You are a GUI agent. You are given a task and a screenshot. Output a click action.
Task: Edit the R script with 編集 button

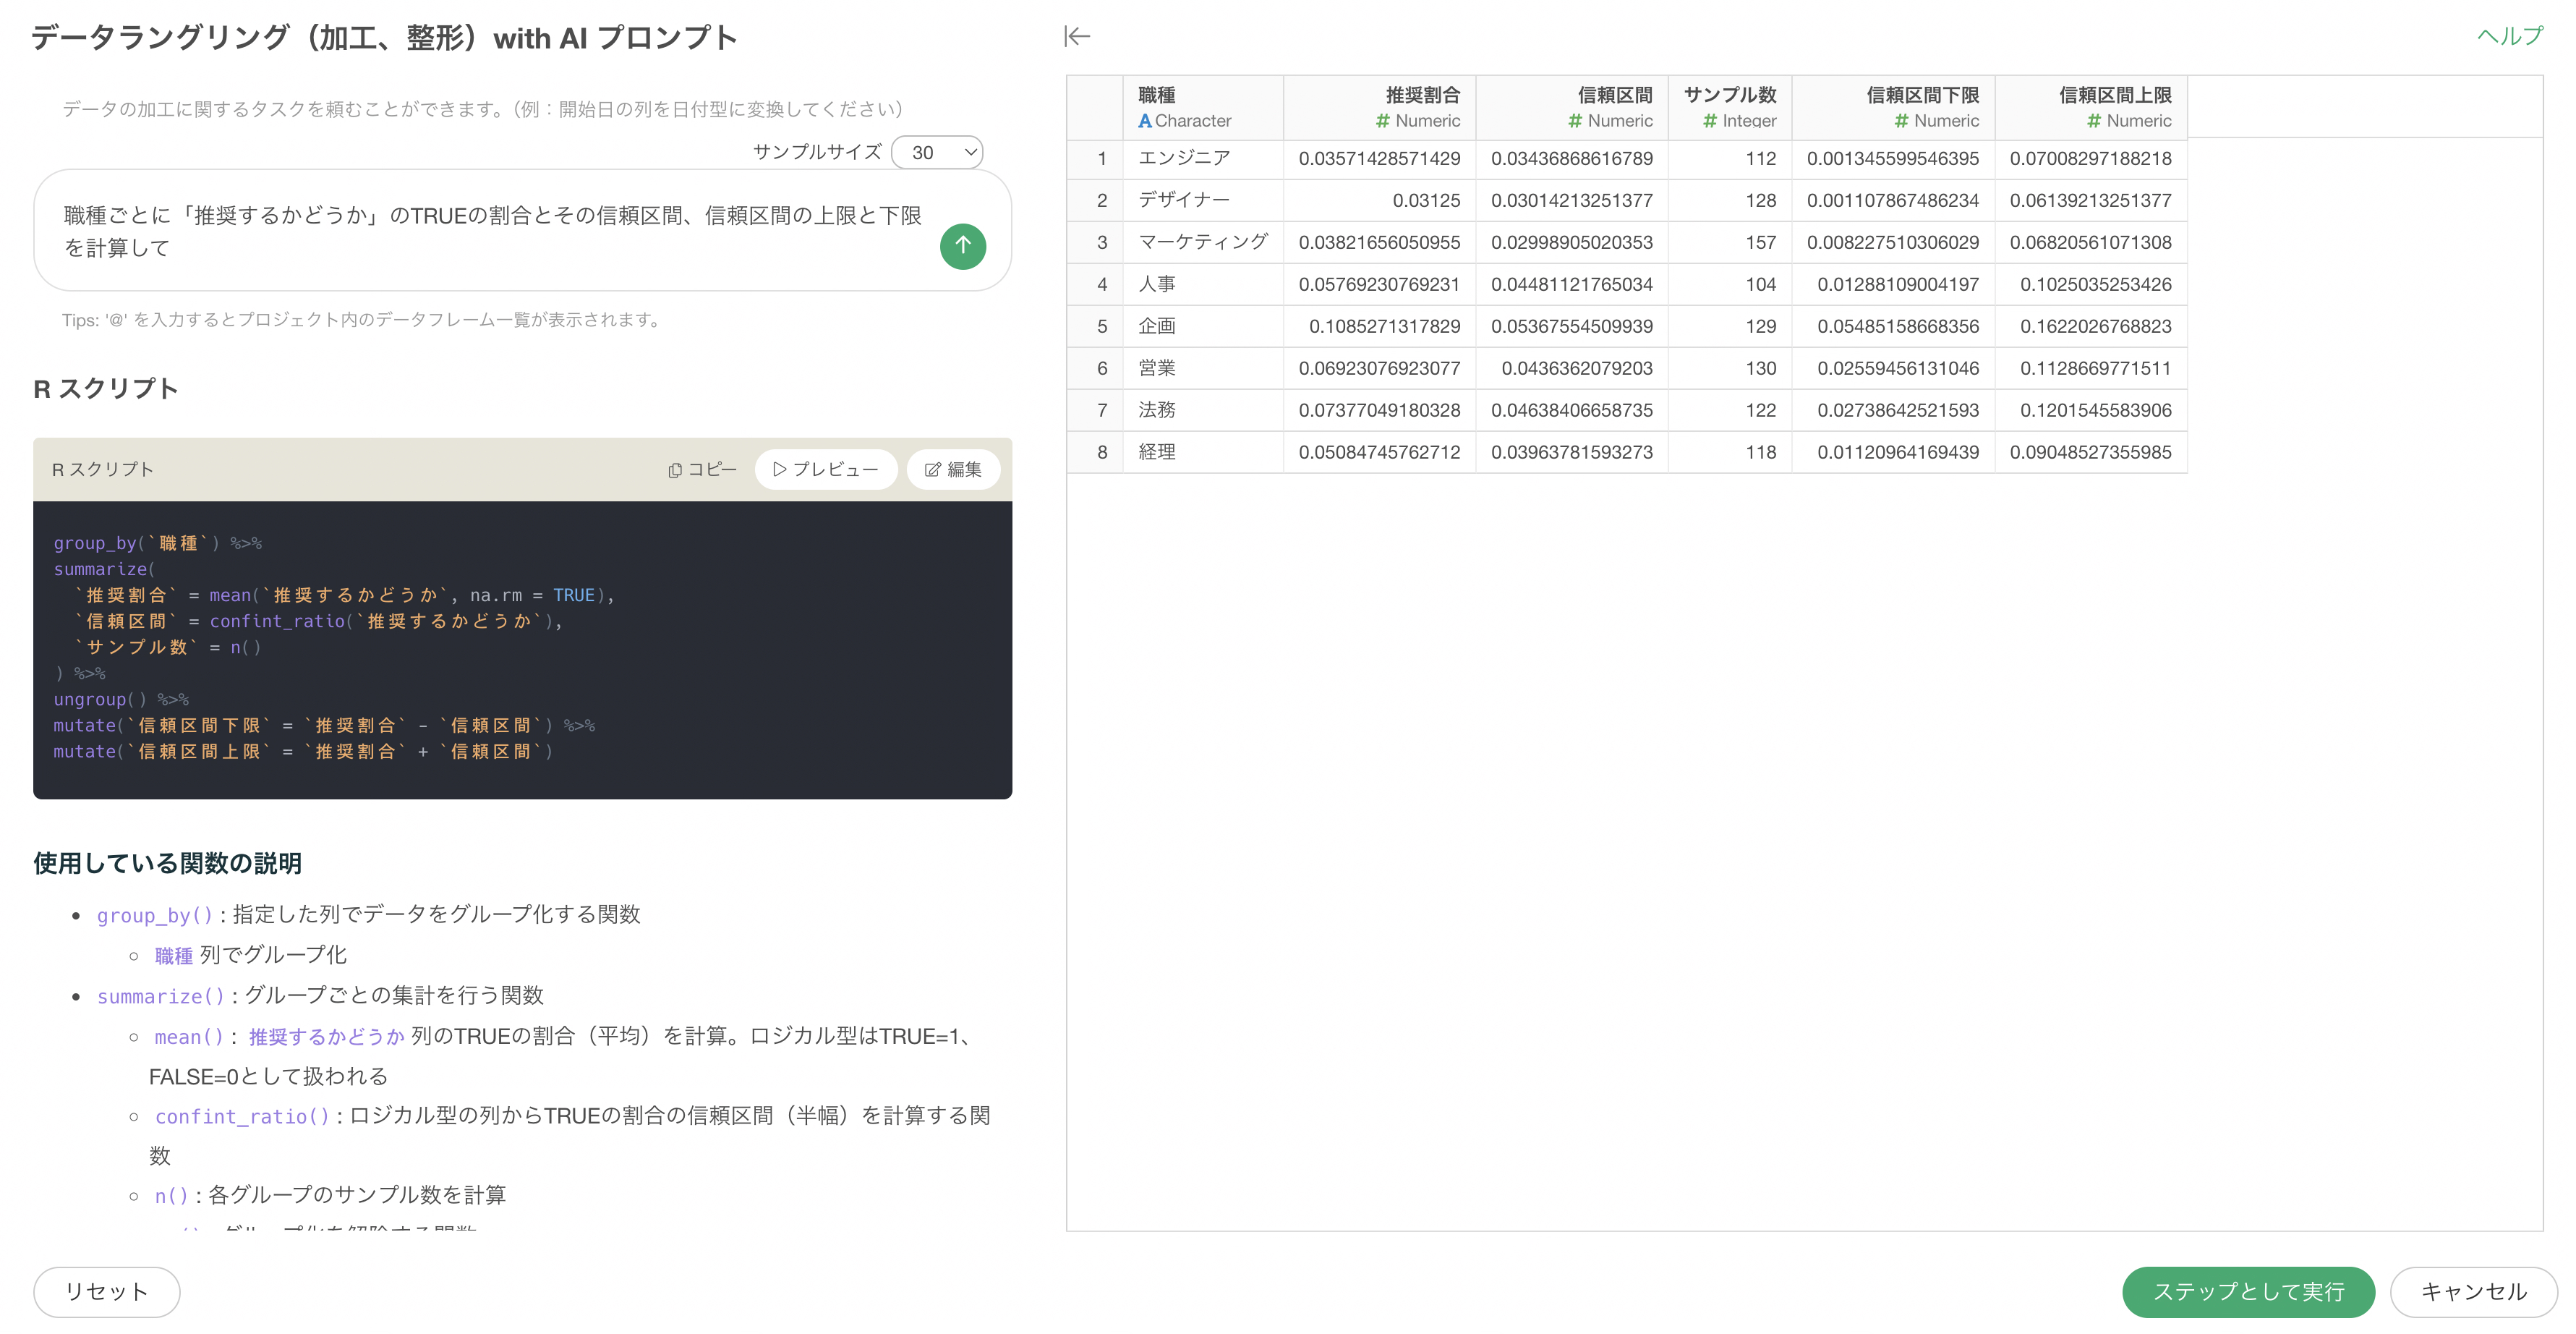953,469
